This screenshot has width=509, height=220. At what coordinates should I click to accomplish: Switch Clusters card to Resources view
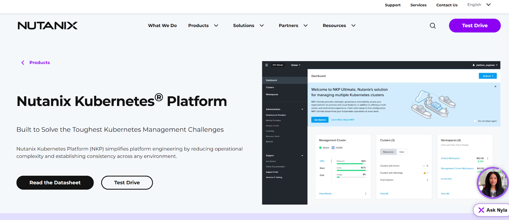[x=388, y=152]
